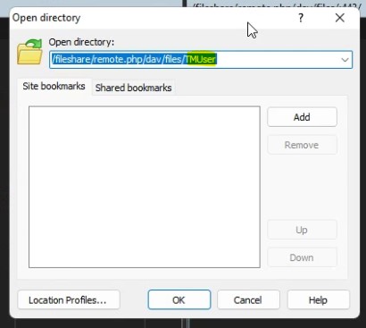Confirm with the OK button
Viewport: 366px width, 328px height.
[179, 299]
